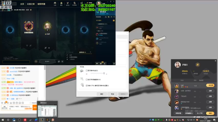
Task: Close the match results panel with X
Action: coord(215,61)
